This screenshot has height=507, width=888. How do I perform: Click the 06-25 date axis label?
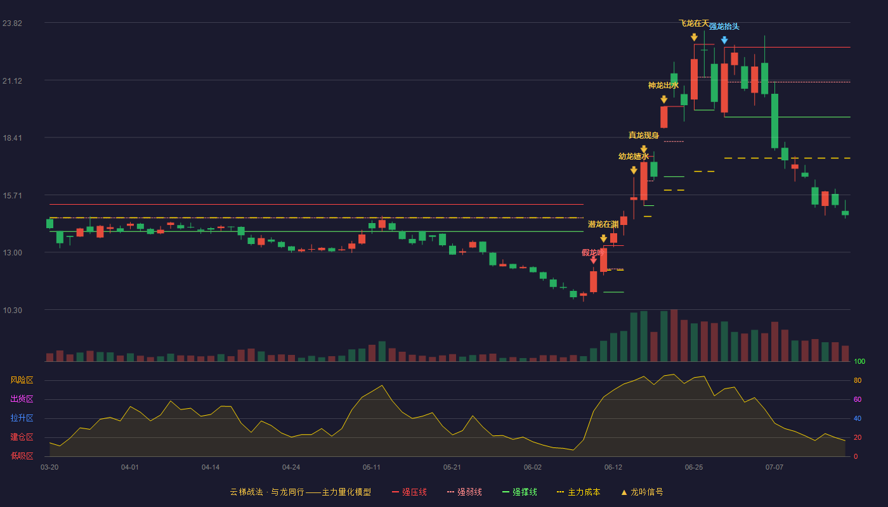click(x=694, y=467)
